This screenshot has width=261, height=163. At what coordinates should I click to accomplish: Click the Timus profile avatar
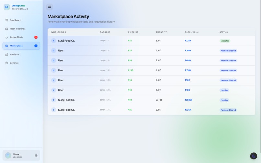coord(8,155)
